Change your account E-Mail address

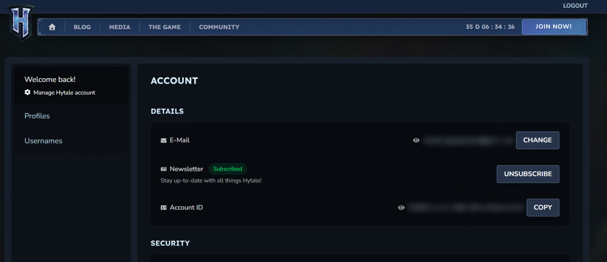coord(537,140)
